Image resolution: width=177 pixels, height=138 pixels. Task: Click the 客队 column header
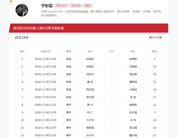tap(133, 51)
